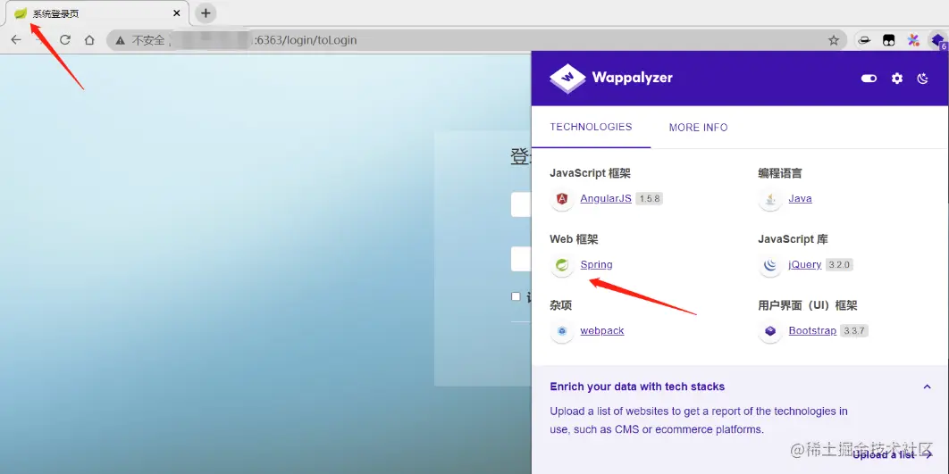Open the Bootstrap link

[812, 330]
